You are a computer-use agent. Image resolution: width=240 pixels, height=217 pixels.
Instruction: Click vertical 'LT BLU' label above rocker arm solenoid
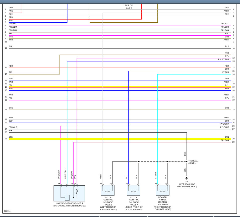(x=156, y=175)
